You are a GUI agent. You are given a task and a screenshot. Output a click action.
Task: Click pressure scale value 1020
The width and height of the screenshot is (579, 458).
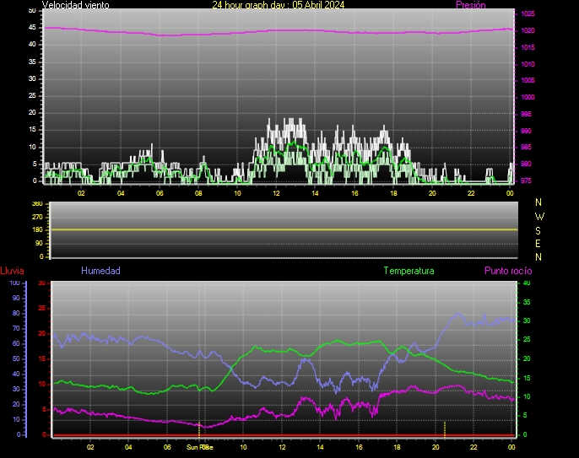528,31
